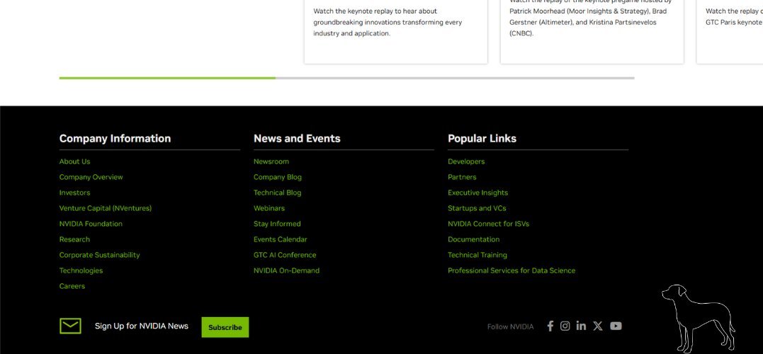Click the Company Information heading

pos(115,139)
